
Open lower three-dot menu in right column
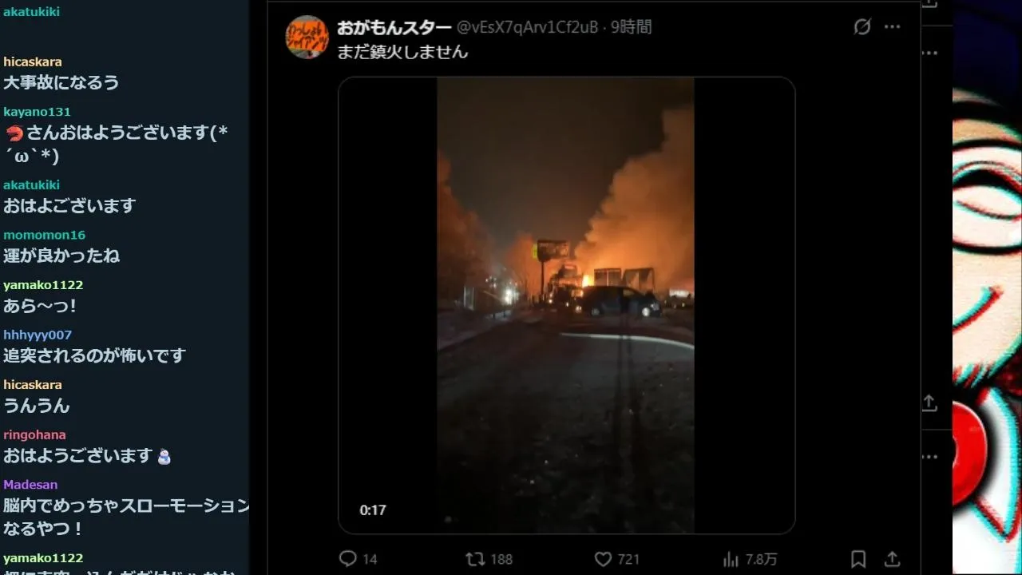[x=929, y=457]
